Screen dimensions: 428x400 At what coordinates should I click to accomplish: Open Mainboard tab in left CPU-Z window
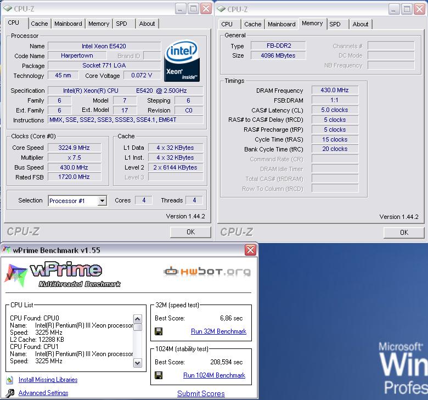(x=68, y=24)
